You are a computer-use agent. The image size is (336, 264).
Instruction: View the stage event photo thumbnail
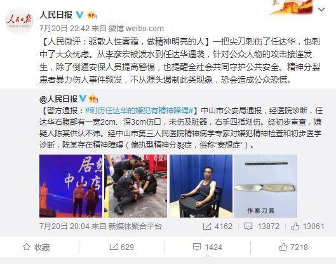point(71,186)
